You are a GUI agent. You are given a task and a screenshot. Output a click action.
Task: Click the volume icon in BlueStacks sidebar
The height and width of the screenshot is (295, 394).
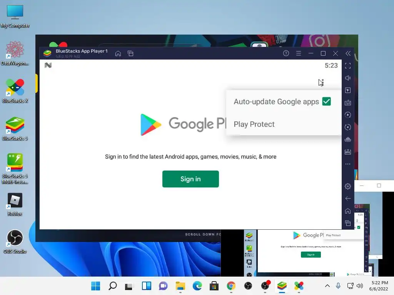tap(348, 78)
